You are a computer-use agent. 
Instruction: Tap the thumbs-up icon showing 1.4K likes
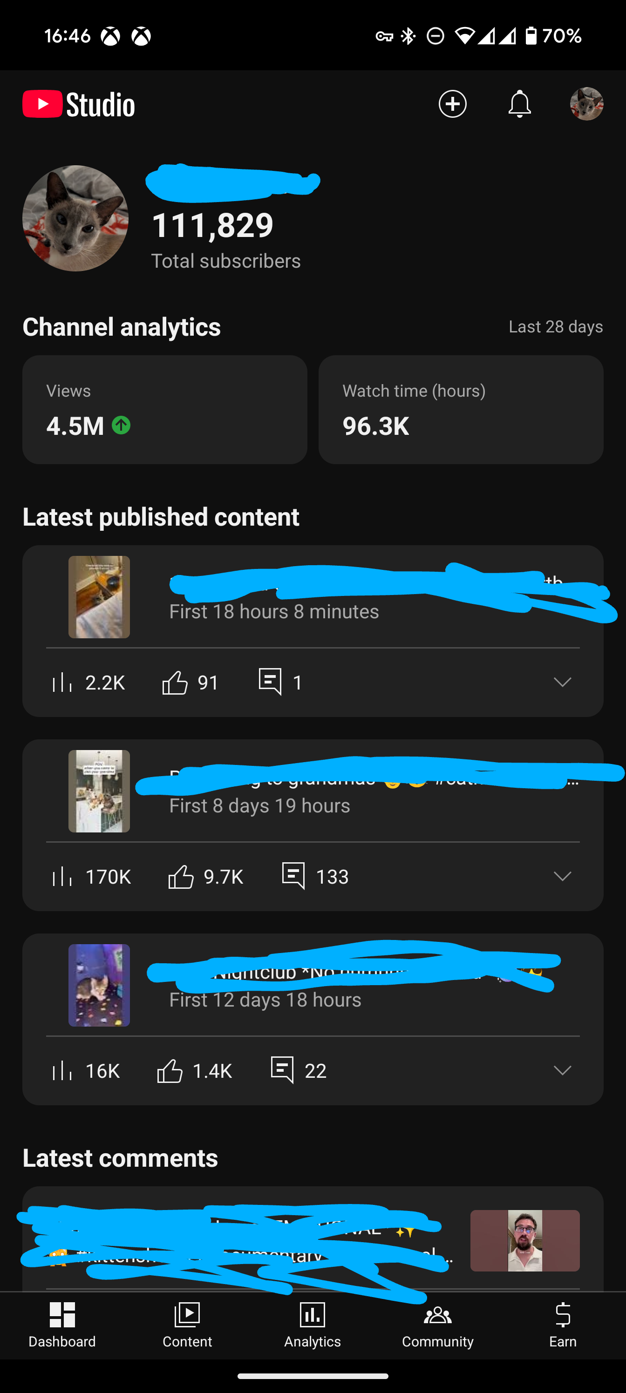point(170,1071)
